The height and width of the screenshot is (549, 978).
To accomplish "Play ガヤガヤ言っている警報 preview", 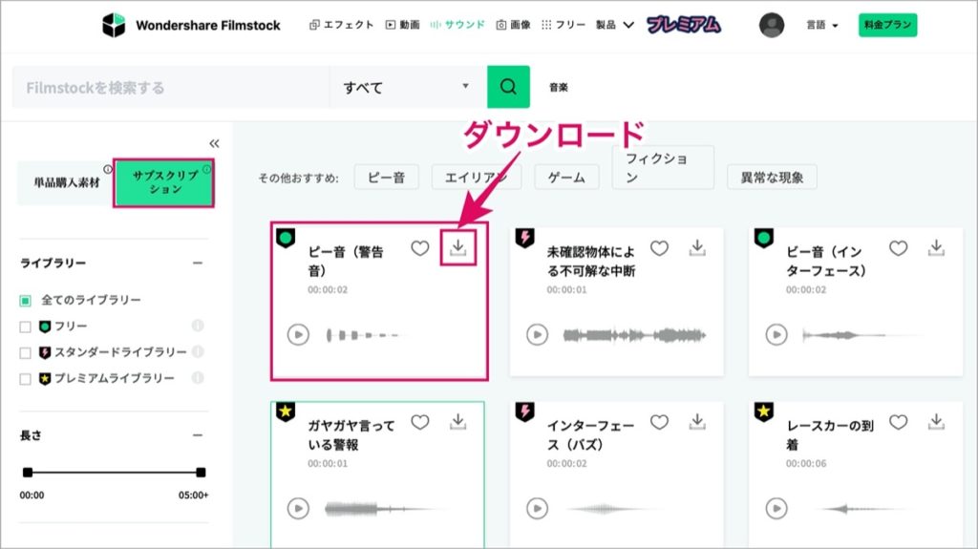I will pos(298,509).
